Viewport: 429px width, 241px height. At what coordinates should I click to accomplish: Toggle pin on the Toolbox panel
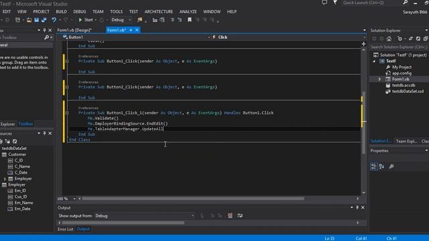[x=44, y=30]
